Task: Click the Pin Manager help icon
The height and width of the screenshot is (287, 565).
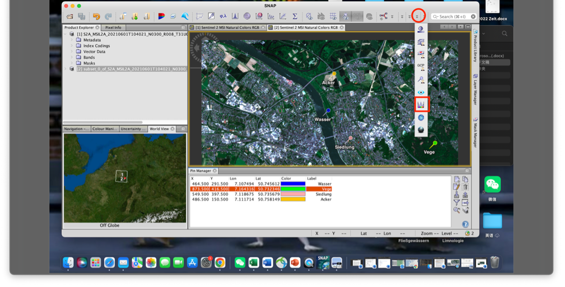Action: (465, 224)
